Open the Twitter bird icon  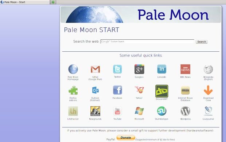[117, 69]
